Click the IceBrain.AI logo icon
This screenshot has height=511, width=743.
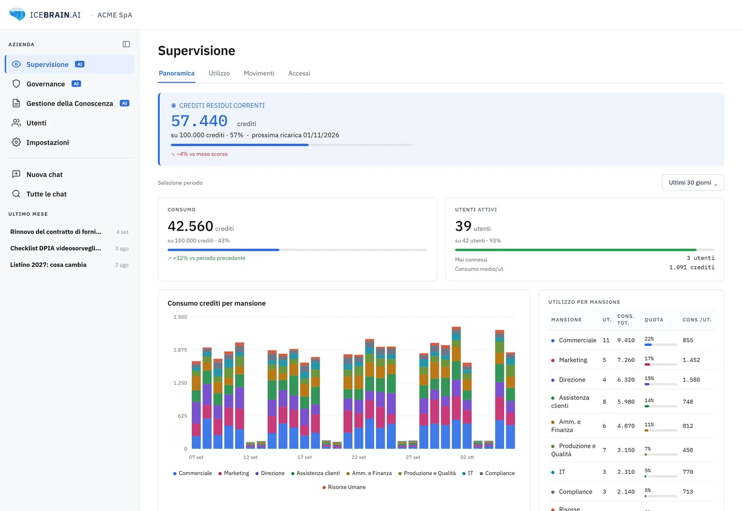tap(18, 14)
